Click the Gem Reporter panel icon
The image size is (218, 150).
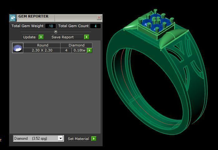point(13,18)
